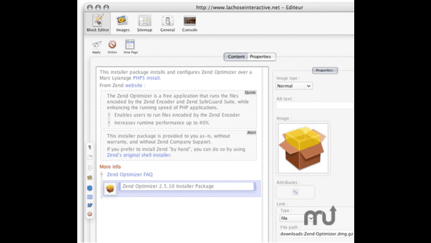Click the 'The Zend Optimizer is a free application' paragraph
Image resolution: width=431 pixels, height=243 pixels.
(x=177, y=102)
